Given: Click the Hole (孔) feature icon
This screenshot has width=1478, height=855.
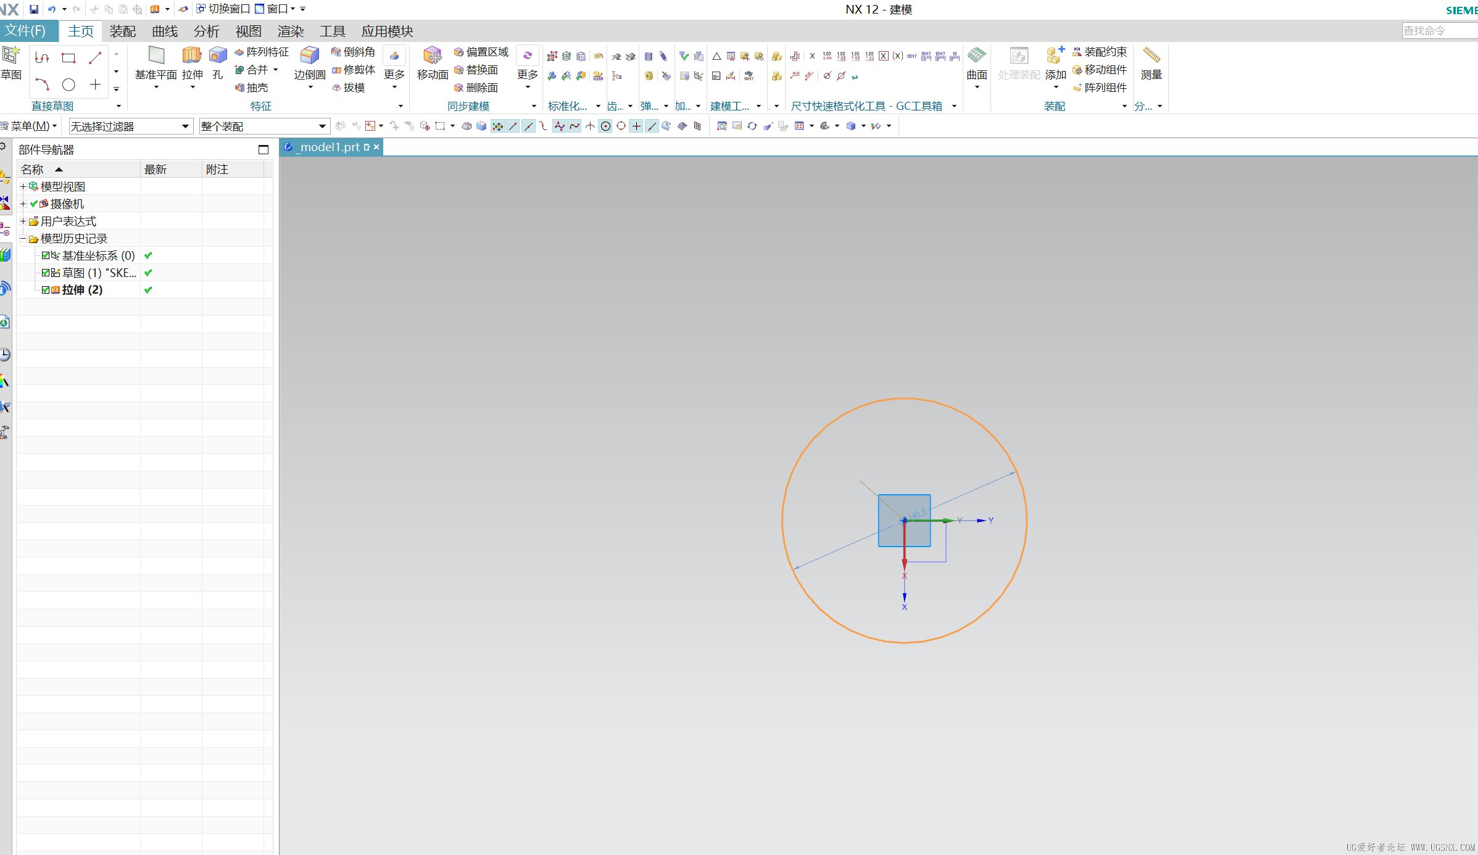Looking at the screenshot, I should tap(218, 56).
